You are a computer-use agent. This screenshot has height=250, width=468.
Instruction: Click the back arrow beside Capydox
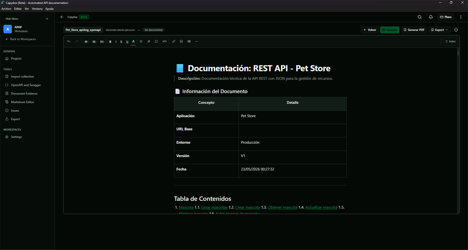click(62, 17)
